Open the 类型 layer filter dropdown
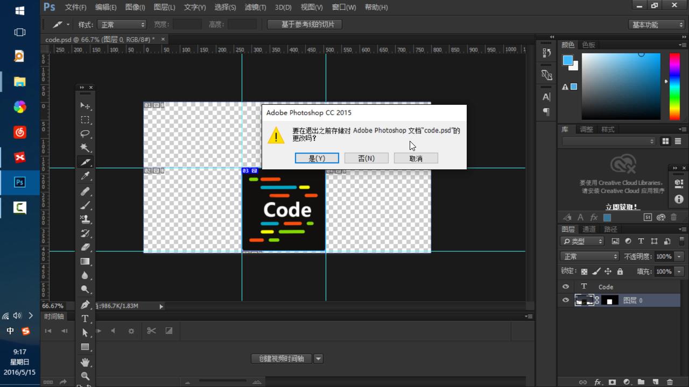 [x=583, y=241]
